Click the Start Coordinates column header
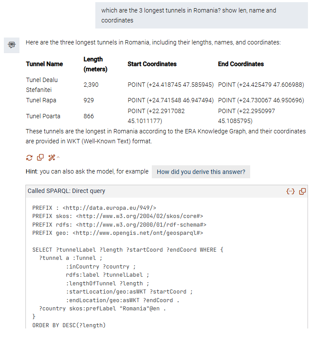311x341 pixels. pyautogui.click(x=152, y=64)
